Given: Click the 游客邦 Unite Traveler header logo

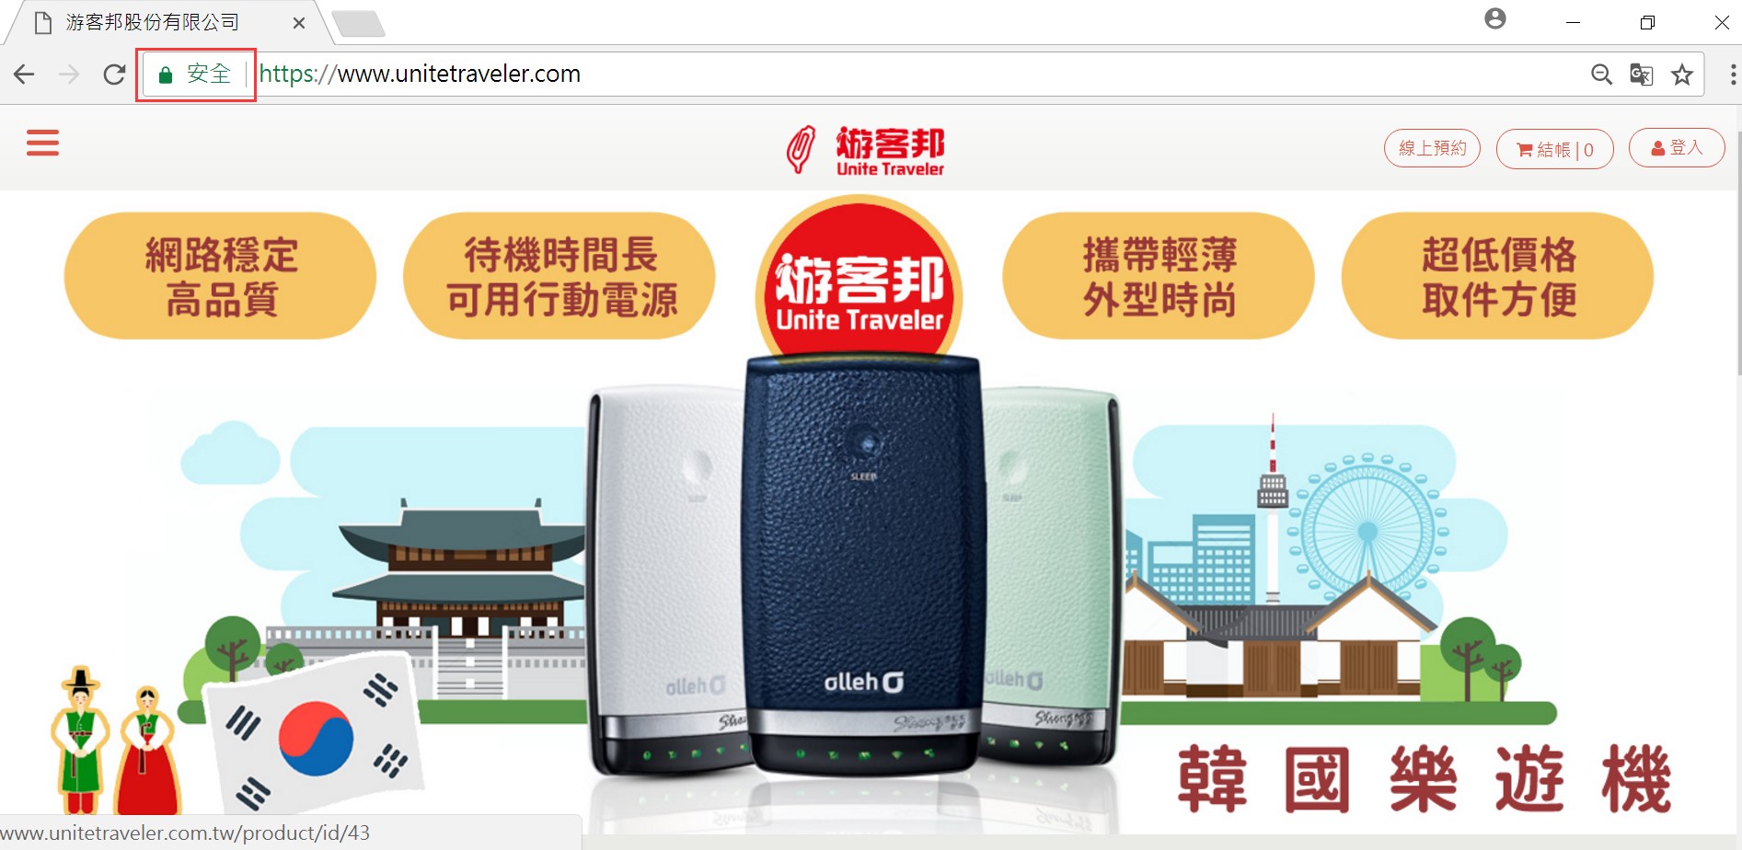Looking at the screenshot, I should click(866, 150).
